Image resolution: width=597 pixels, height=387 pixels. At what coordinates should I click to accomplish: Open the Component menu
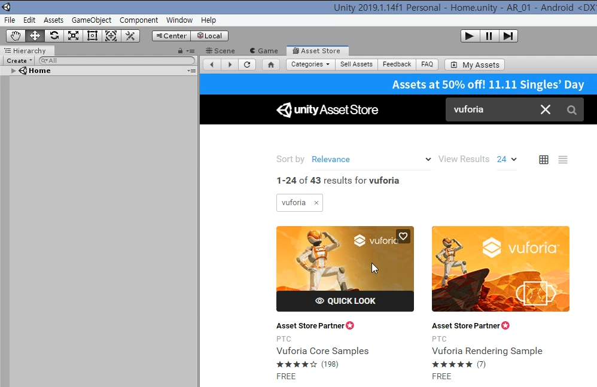click(x=139, y=20)
